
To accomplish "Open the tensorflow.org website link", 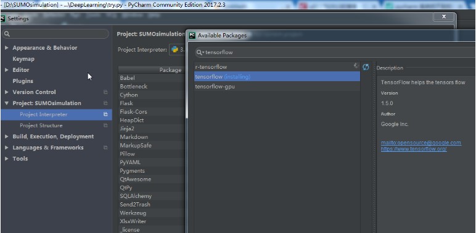I will (x=414, y=149).
